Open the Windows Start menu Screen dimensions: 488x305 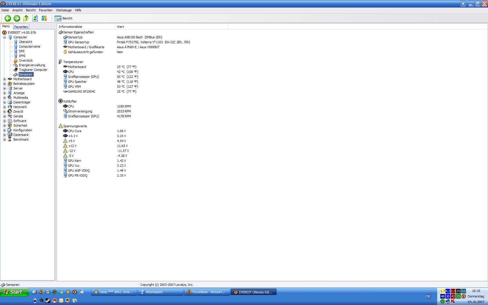[14, 292]
